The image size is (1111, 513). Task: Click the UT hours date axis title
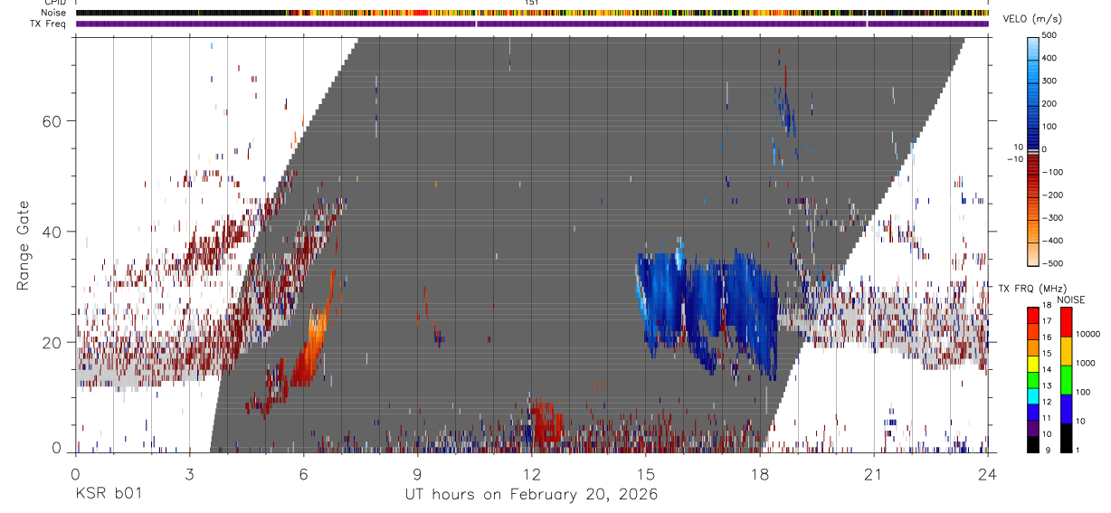[x=531, y=495]
